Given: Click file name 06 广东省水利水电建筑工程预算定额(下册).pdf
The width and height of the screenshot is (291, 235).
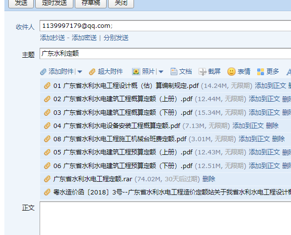Looking at the screenshot, I should click(123, 166).
